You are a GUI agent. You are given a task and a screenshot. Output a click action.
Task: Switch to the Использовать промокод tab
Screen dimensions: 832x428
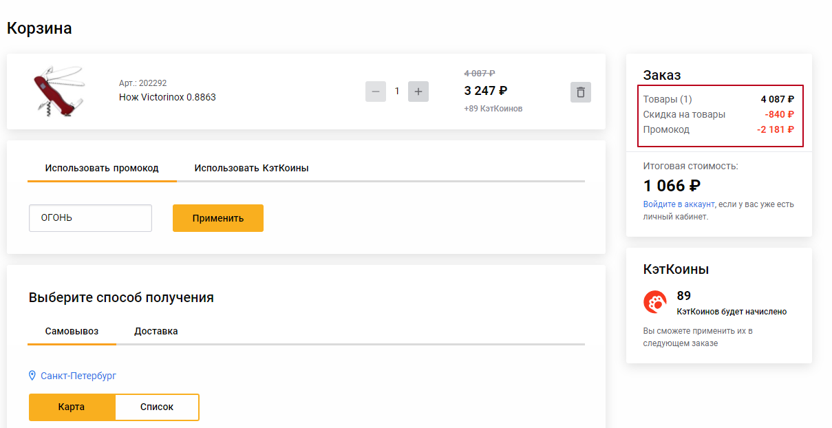(102, 168)
